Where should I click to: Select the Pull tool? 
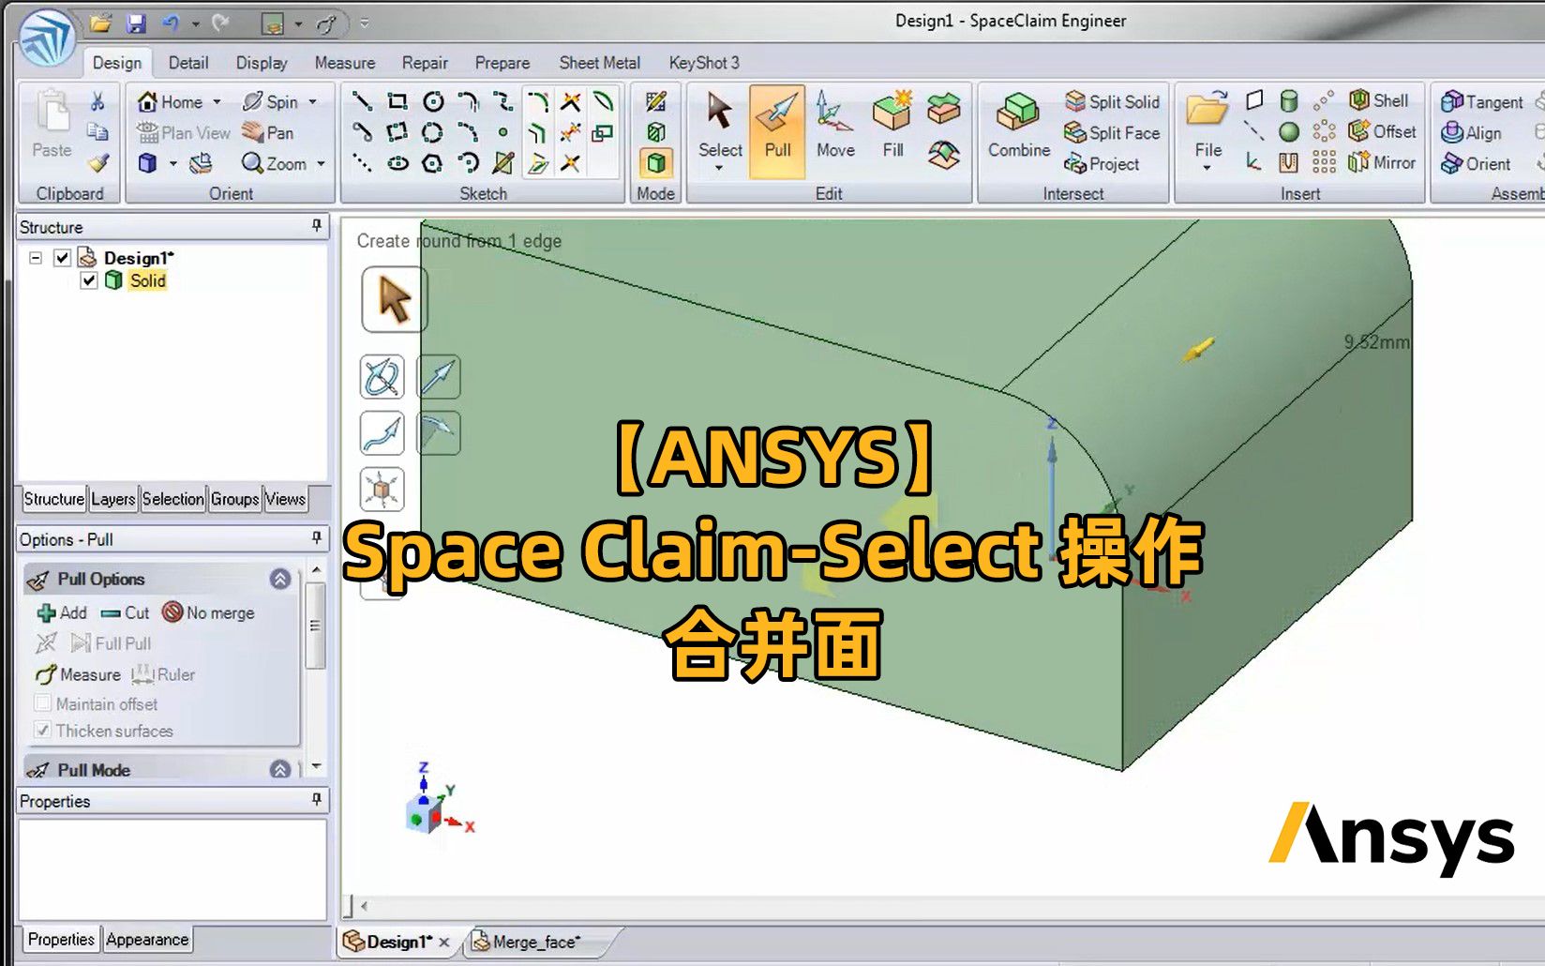pos(777,130)
